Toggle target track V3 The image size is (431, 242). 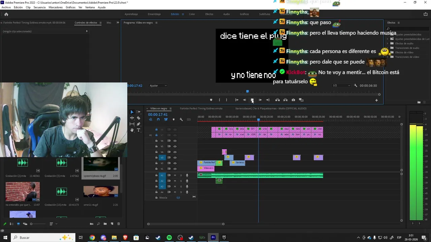pyautogui.click(x=162, y=157)
